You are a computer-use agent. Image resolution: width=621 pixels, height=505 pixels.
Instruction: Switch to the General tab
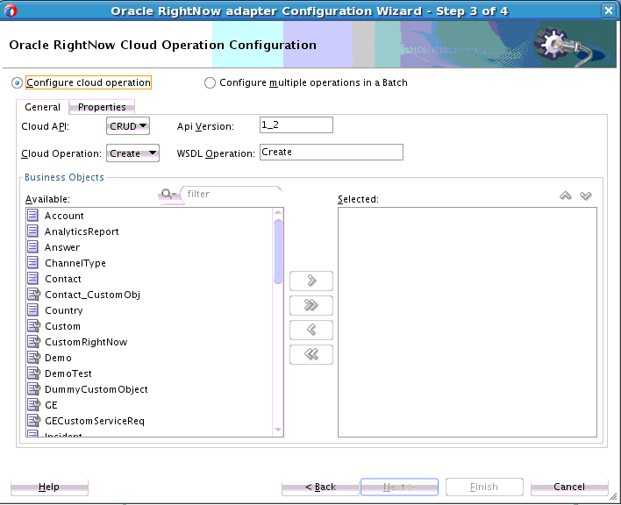(x=42, y=107)
